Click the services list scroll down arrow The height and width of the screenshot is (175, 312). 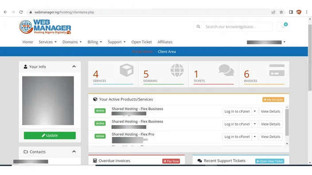287,144
